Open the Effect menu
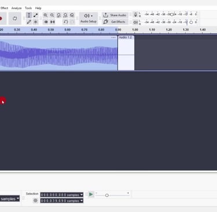This screenshot has width=217, height=212. tap(4, 8)
